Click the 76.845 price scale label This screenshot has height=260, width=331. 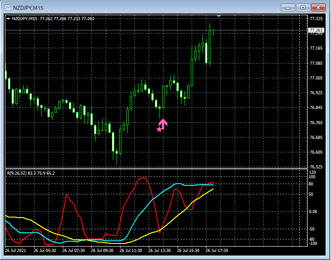point(316,108)
